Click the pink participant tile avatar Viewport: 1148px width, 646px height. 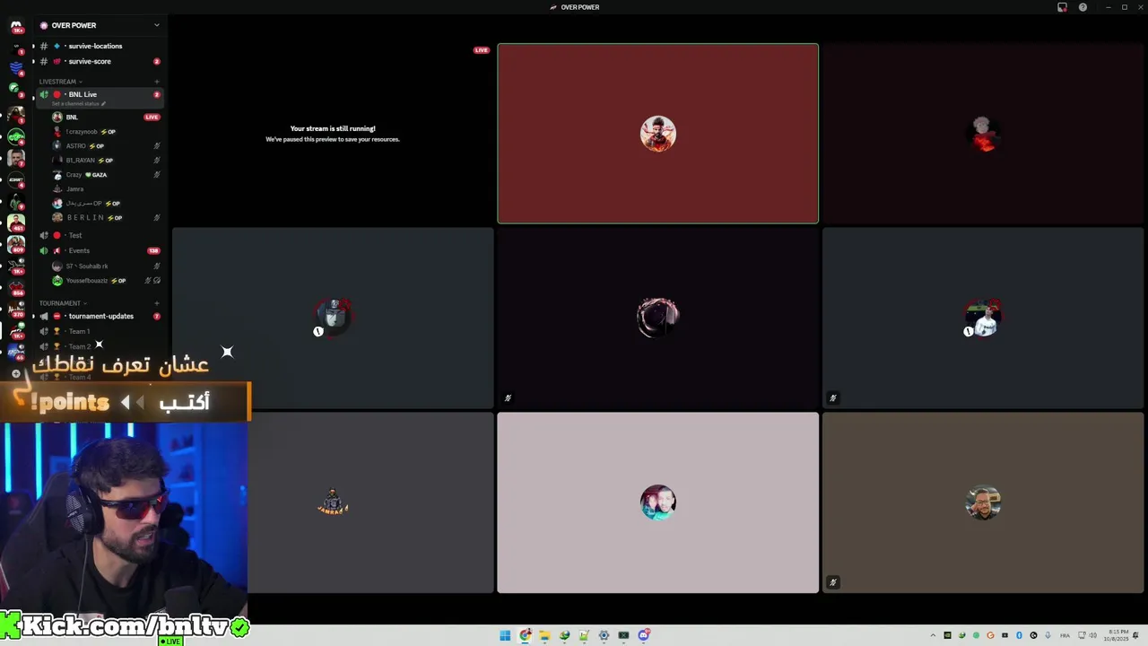click(x=657, y=502)
